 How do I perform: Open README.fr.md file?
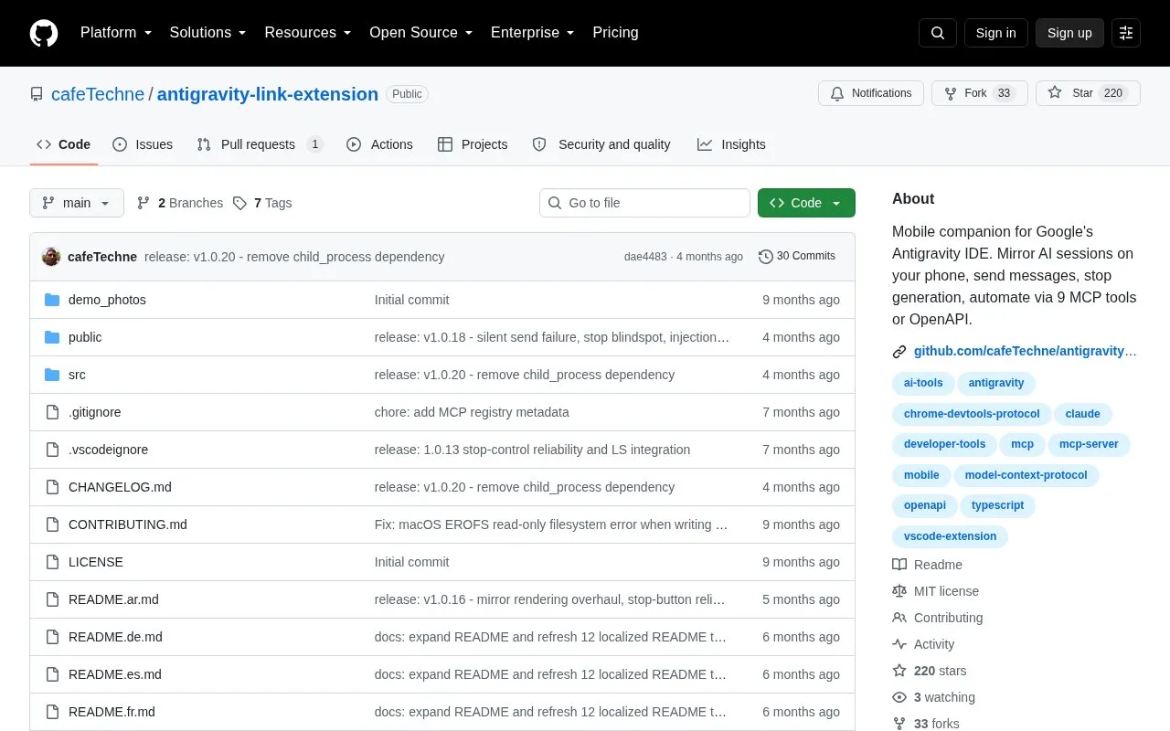112,712
